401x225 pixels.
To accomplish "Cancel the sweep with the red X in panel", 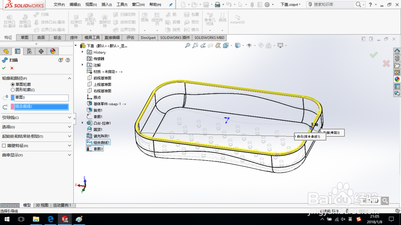I will click(x=12, y=68).
